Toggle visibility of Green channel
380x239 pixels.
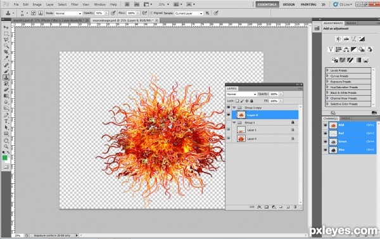coord(326,142)
